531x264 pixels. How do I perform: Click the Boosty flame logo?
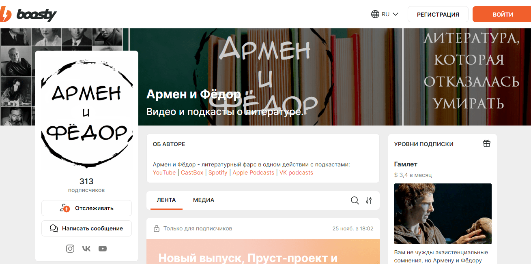click(x=5, y=14)
